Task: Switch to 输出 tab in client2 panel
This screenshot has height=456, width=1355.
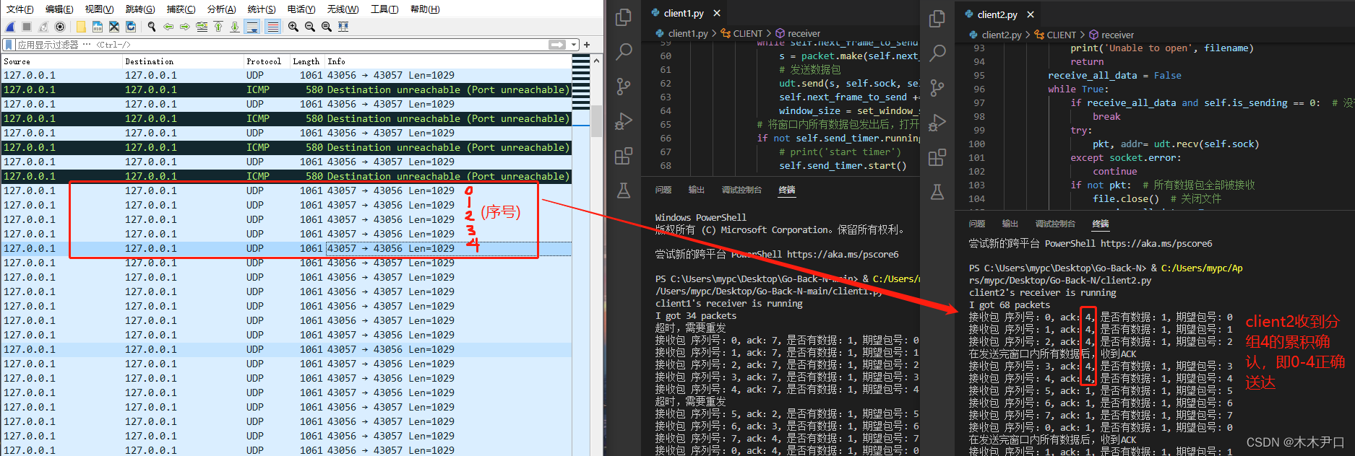Action: click(x=1010, y=224)
